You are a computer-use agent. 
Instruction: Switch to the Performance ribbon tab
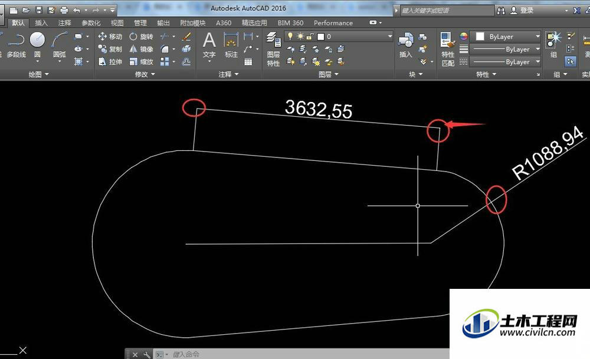(333, 23)
